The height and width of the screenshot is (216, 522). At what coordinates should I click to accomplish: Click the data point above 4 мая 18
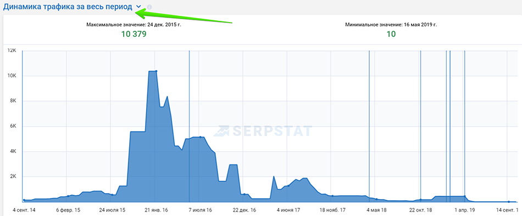tap(376, 199)
